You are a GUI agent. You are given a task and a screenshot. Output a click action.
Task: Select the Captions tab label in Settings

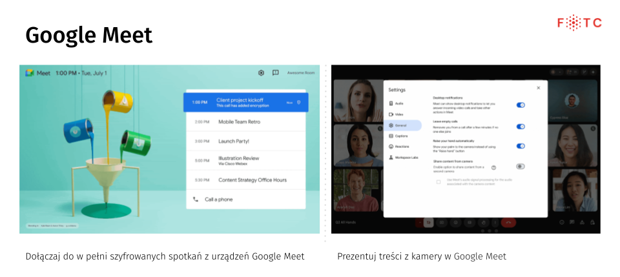401,136
